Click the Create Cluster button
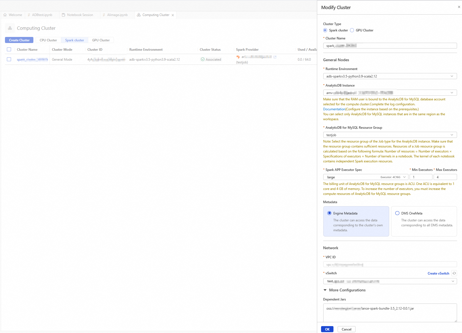 point(19,40)
